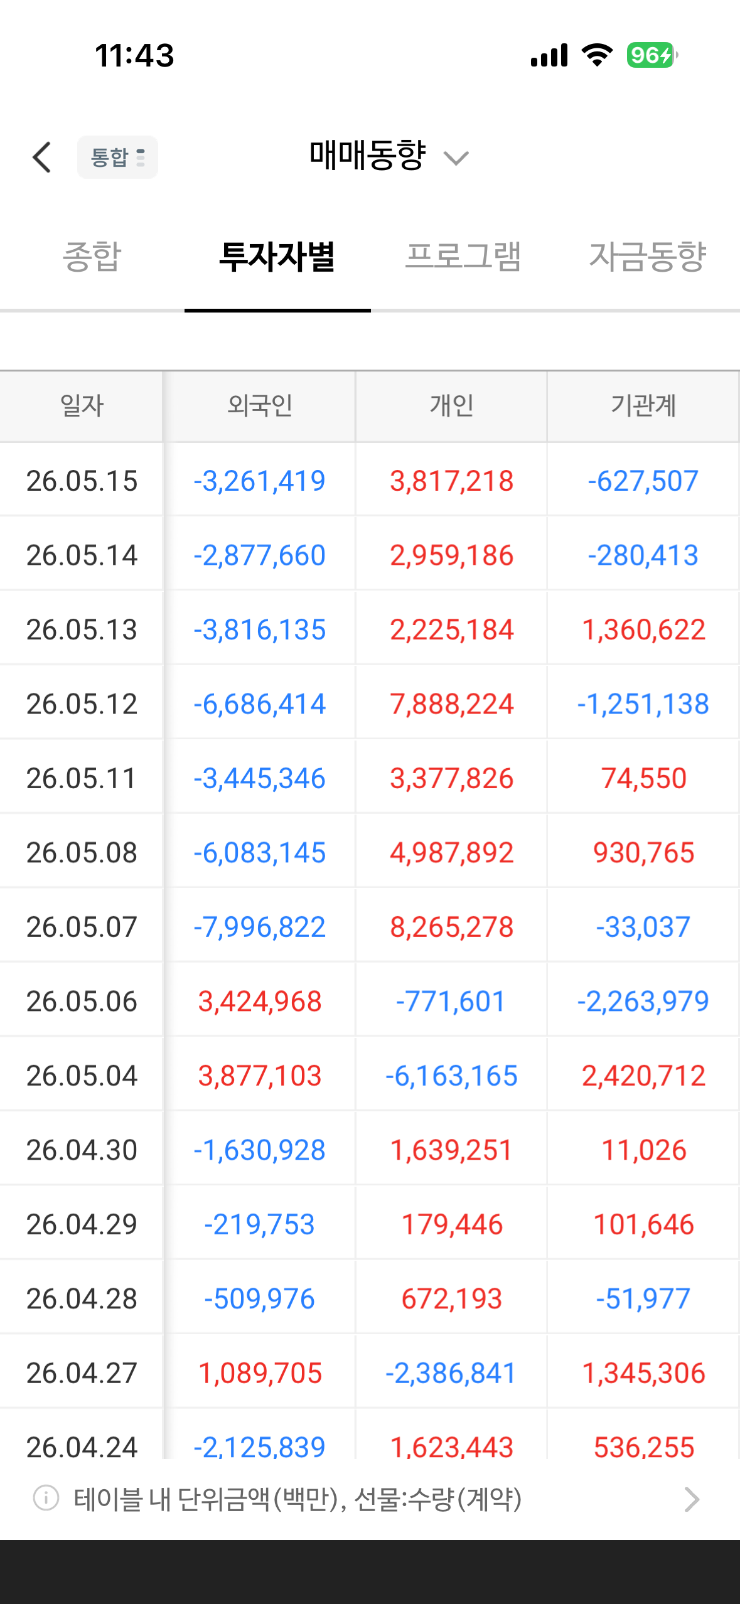Switch to the 종합 tab
This screenshot has height=1604, width=740.
click(x=92, y=257)
